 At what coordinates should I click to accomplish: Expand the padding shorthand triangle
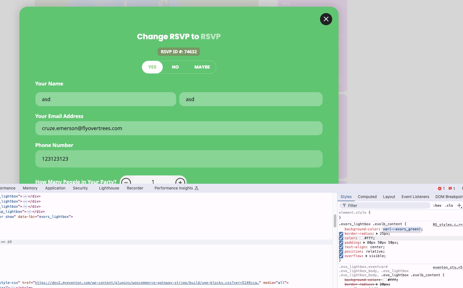tap(364, 243)
